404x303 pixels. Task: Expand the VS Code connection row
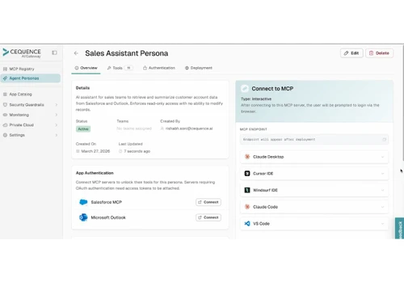click(314, 224)
